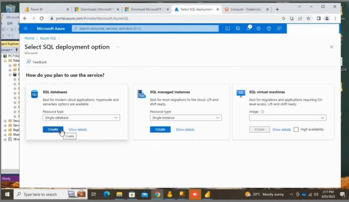349x202 pixels.
Task: Click Show details under SQL databases
Action: pyautogui.click(x=78, y=129)
